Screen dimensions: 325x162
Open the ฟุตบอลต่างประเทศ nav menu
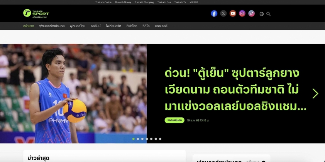pos(52,26)
